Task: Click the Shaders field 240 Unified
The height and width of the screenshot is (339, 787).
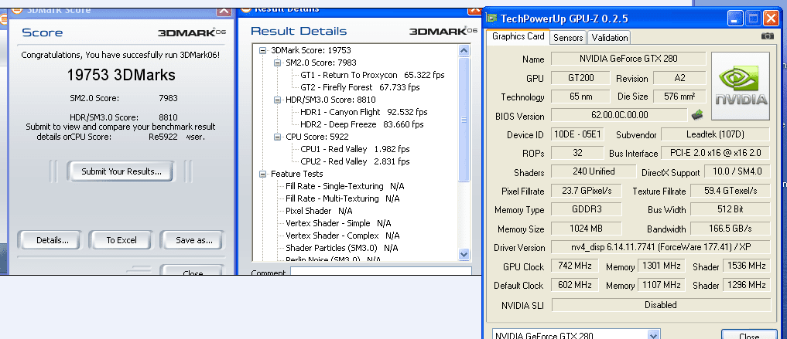Action: click(594, 171)
